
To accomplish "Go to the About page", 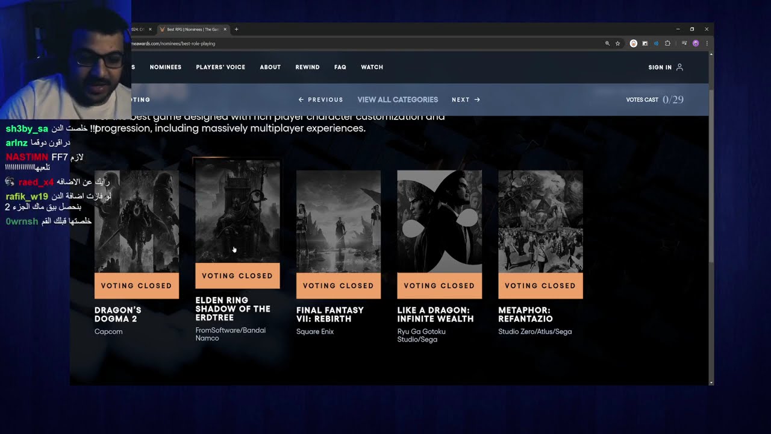I will tap(270, 67).
